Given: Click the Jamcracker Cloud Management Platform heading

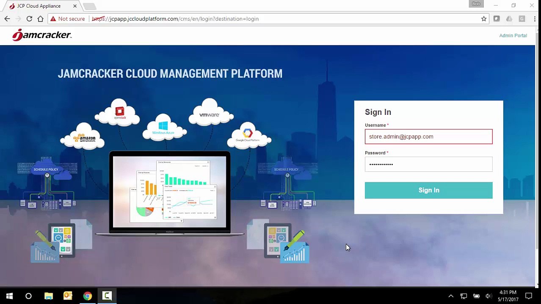Looking at the screenshot, I should (170, 73).
